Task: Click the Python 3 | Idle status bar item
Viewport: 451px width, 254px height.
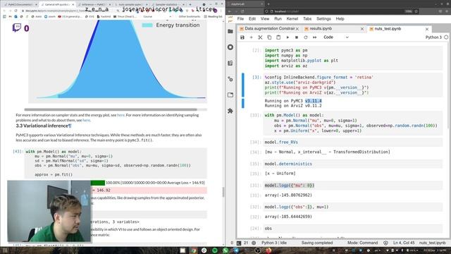Action: click(x=274, y=243)
